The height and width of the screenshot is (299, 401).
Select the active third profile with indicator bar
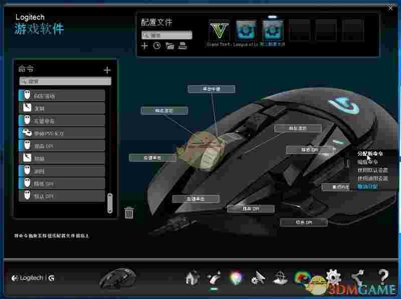tap(273, 31)
